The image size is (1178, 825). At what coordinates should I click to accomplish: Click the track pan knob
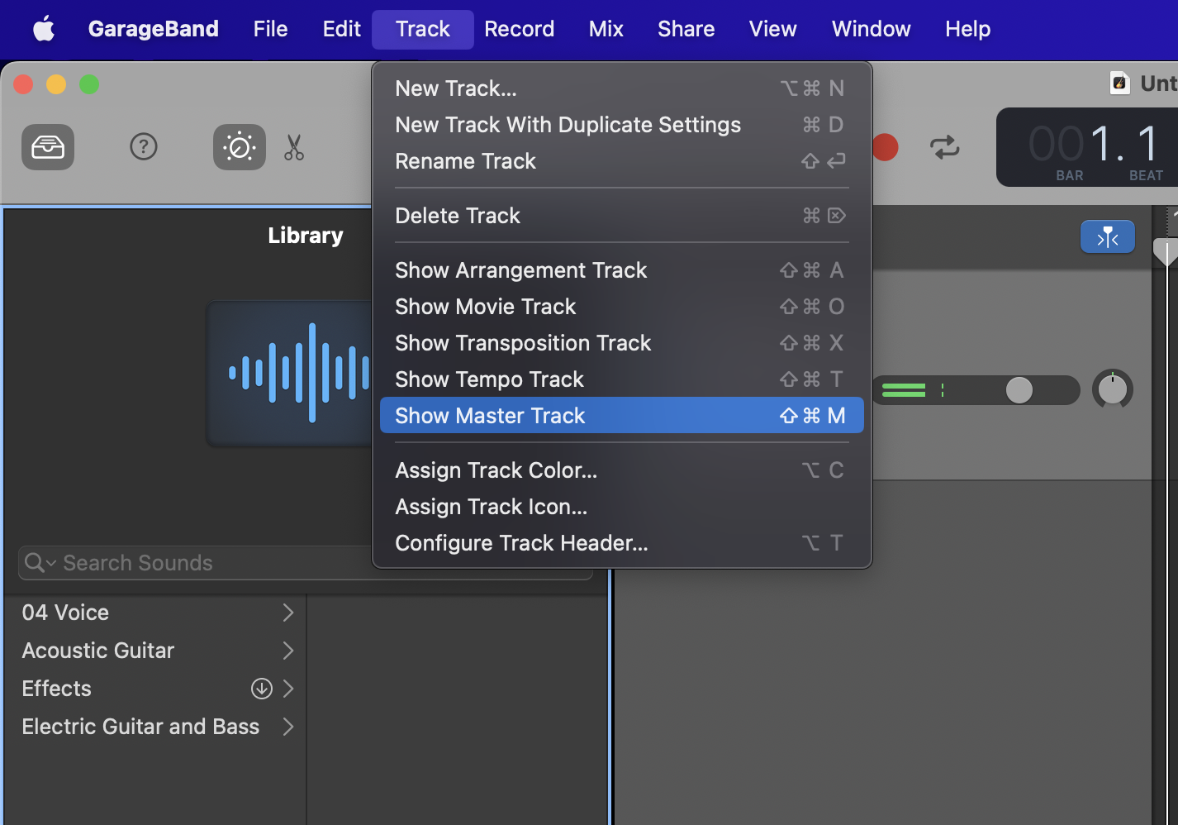pos(1113,389)
